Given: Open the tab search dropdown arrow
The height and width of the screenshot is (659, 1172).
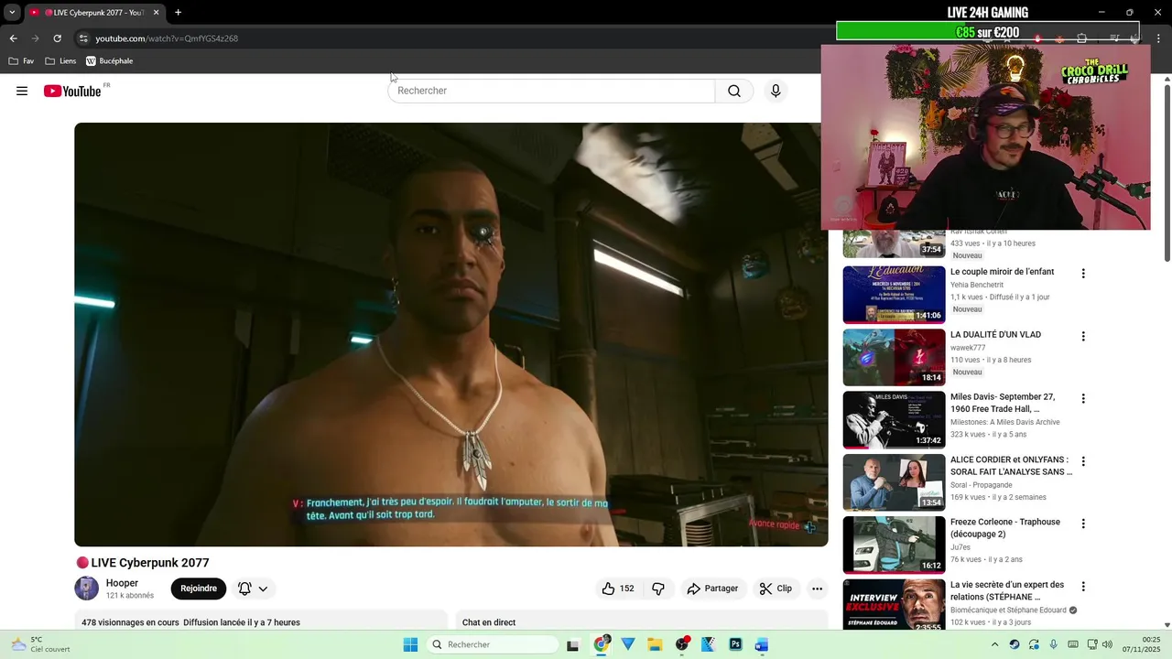Looking at the screenshot, I should (12, 13).
